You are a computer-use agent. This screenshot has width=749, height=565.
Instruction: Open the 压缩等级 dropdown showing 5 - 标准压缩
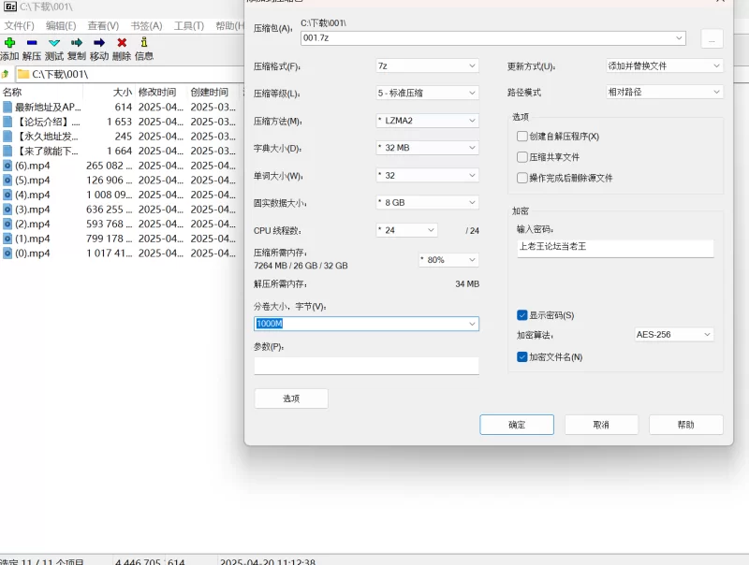click(427, 93)
